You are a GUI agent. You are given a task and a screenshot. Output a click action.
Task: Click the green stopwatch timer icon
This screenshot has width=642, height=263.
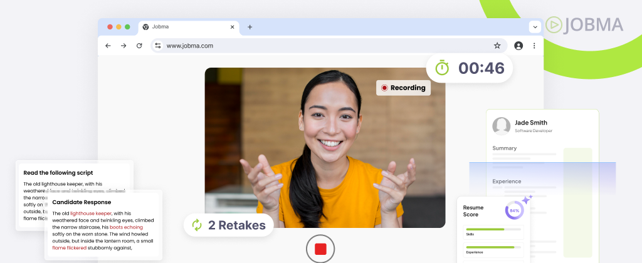click(x=442, y=68)
